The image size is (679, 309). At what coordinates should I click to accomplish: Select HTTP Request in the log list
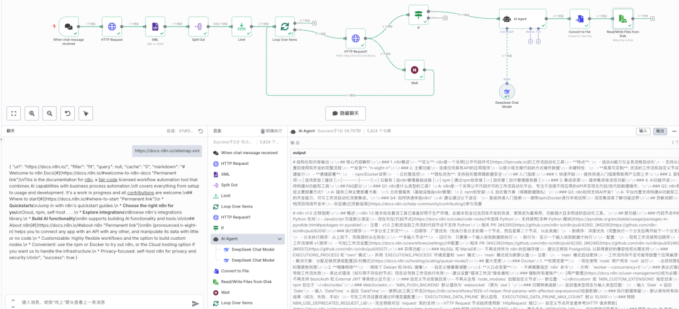point(248,164)
